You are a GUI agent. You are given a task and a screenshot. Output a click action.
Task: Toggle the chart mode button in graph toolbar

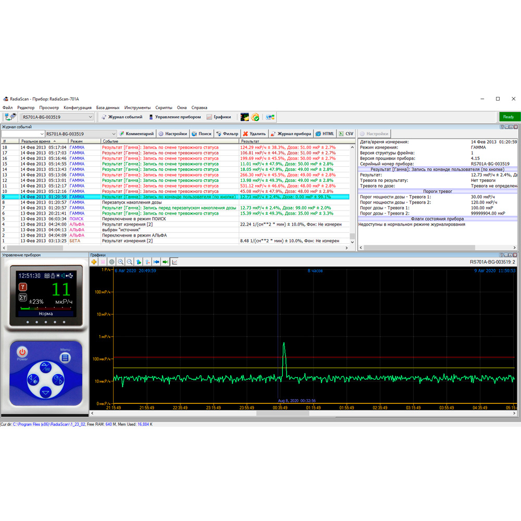[175, 262]
